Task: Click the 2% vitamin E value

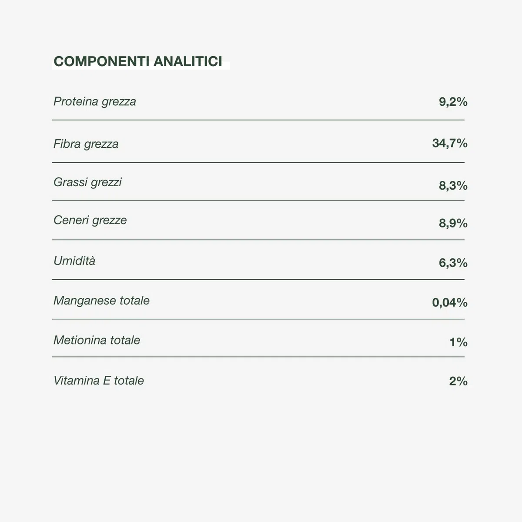Action: (458, 381)
